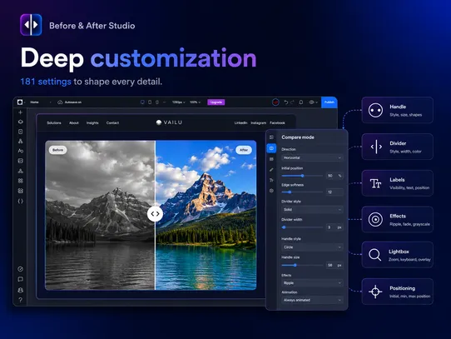Open the pencil edit tab in the settings panel
Viewport: 451px width, 339px height.
point(271,170)
